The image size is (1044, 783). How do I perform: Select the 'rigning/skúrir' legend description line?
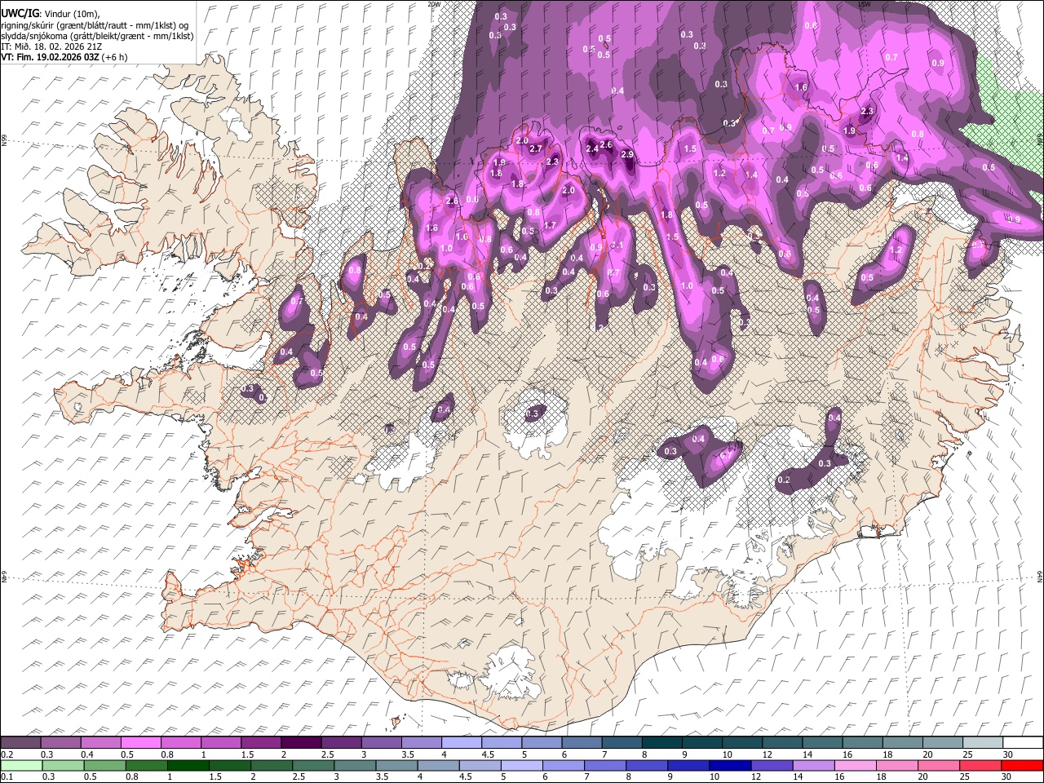coord(95,25)
